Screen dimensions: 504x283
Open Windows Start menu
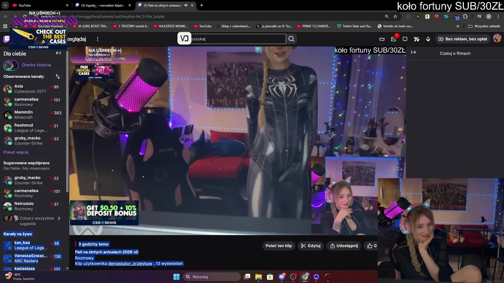click(x=176, y=277)
